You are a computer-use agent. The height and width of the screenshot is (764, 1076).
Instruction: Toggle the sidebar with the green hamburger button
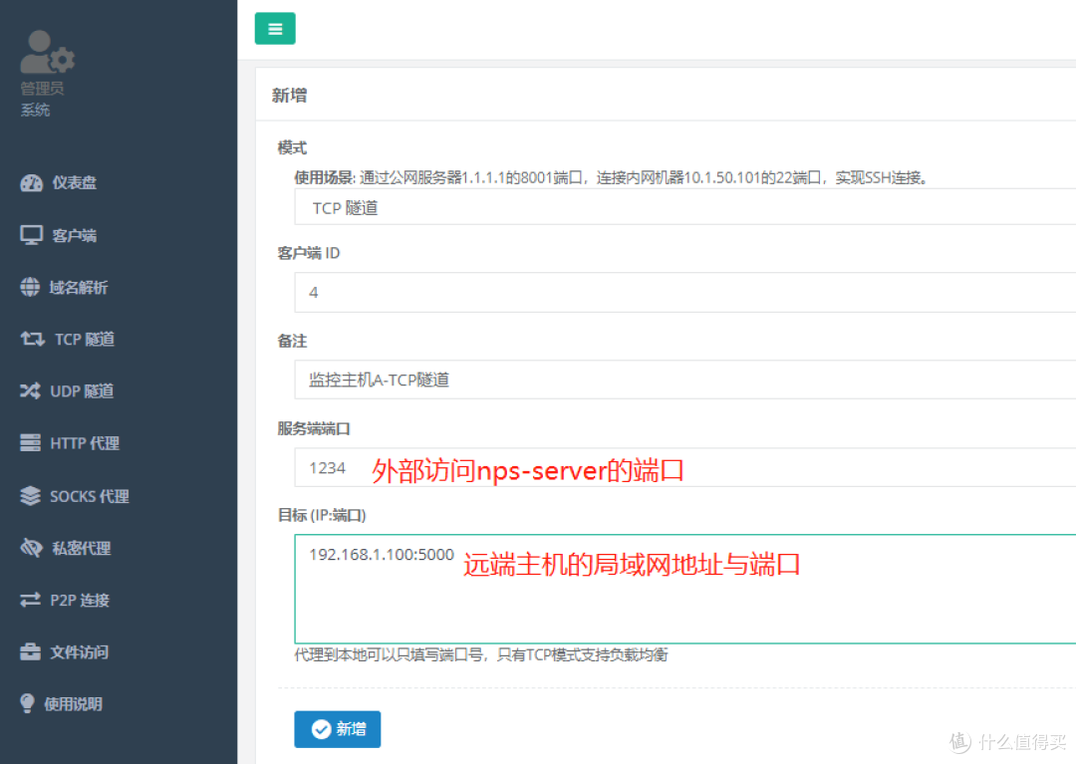click(x=275, y=28)
